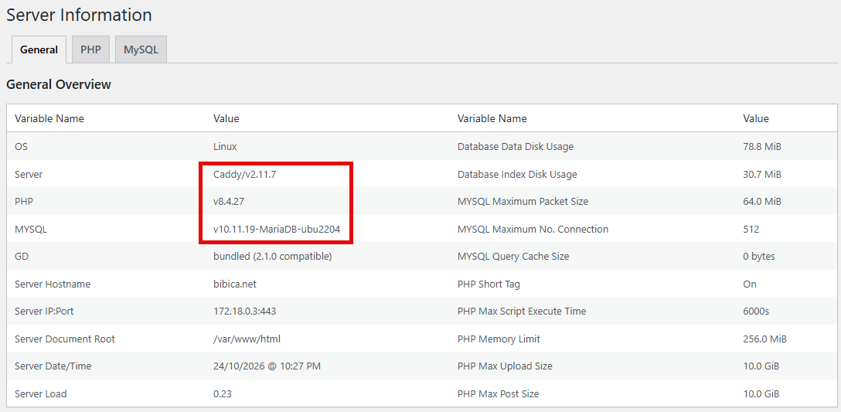Click the PHP Short Tag label

pyautogui.click(x=489, y=284)
